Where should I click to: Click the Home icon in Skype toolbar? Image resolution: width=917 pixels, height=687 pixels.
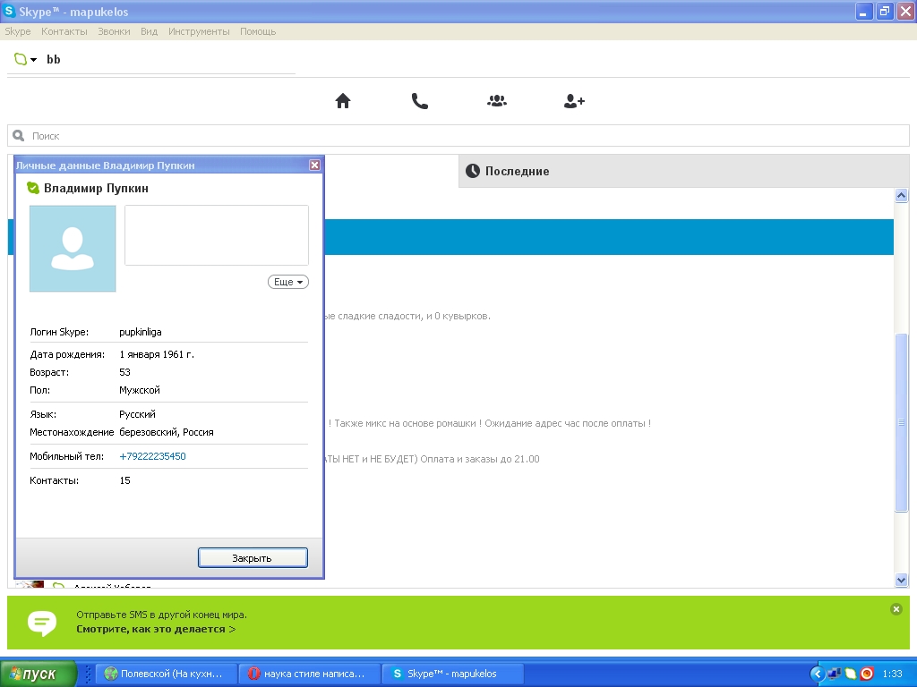(x=343, y=101)
